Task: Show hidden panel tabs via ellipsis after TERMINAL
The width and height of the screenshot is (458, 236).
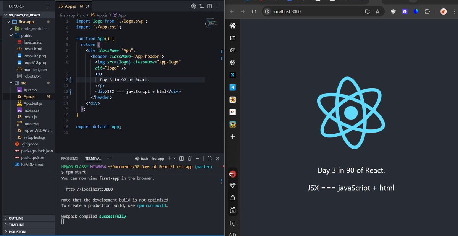Action: coord(109,158)
